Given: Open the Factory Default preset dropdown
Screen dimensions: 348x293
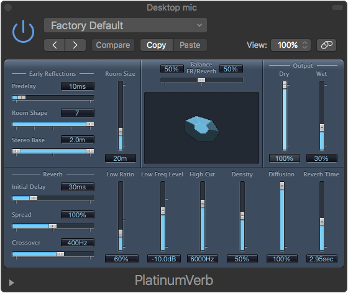Looking at the screenshot, I should pyautogui.click(x=126, y=25).
